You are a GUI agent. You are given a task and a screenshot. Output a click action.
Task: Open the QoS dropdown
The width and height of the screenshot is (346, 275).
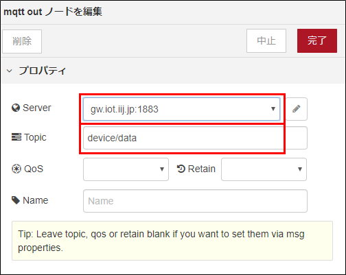(126, 169)
